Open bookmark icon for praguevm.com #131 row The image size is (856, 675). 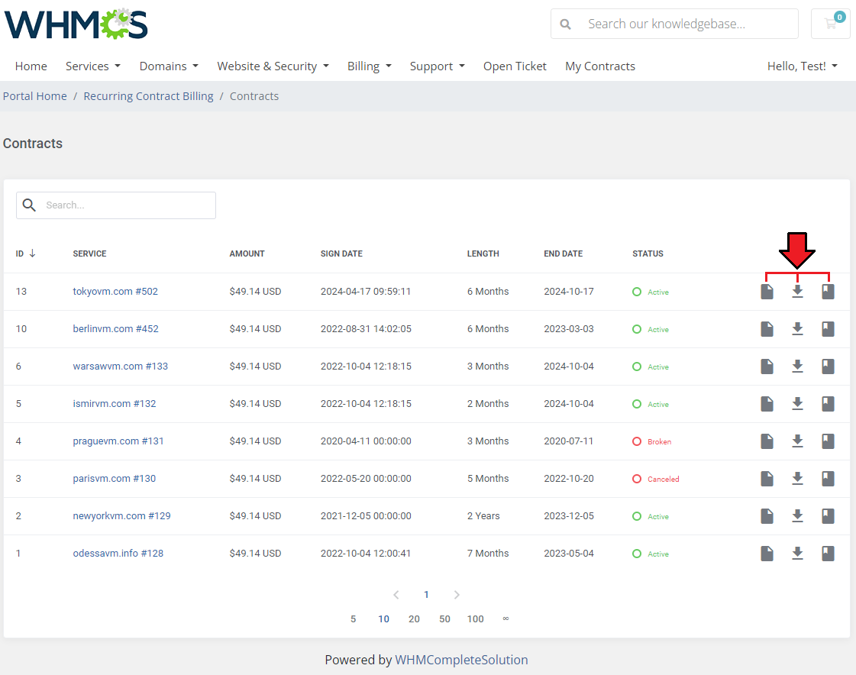click(x=829, y=441)
